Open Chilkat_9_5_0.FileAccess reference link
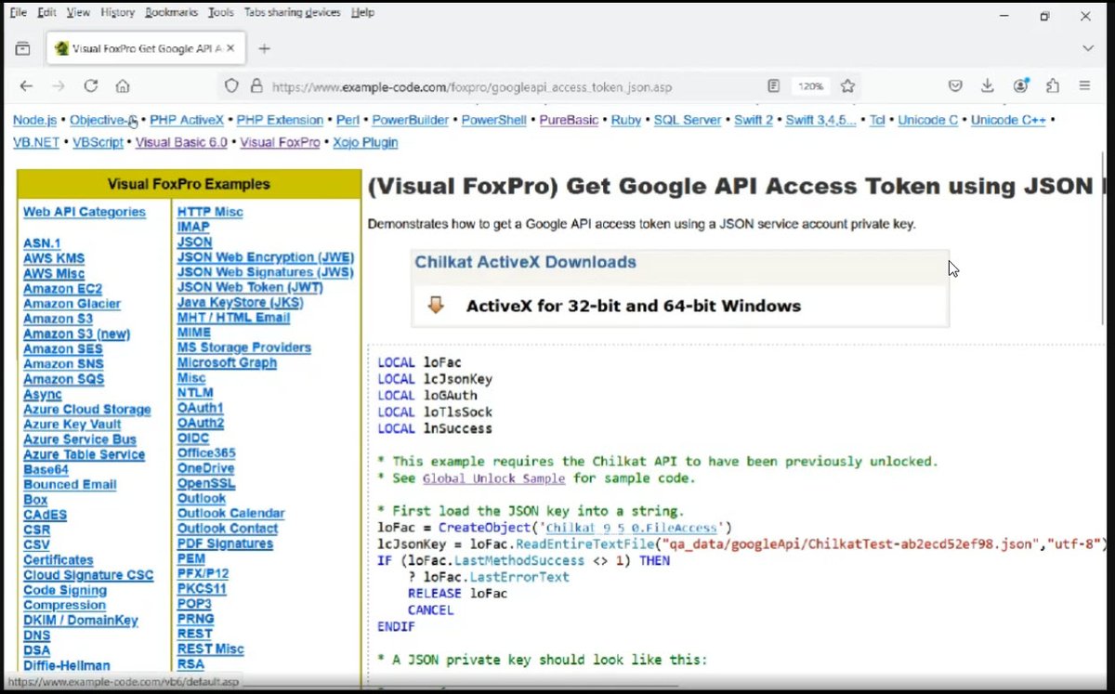This screenshot has width=1115, height=694. coord(632,527)
